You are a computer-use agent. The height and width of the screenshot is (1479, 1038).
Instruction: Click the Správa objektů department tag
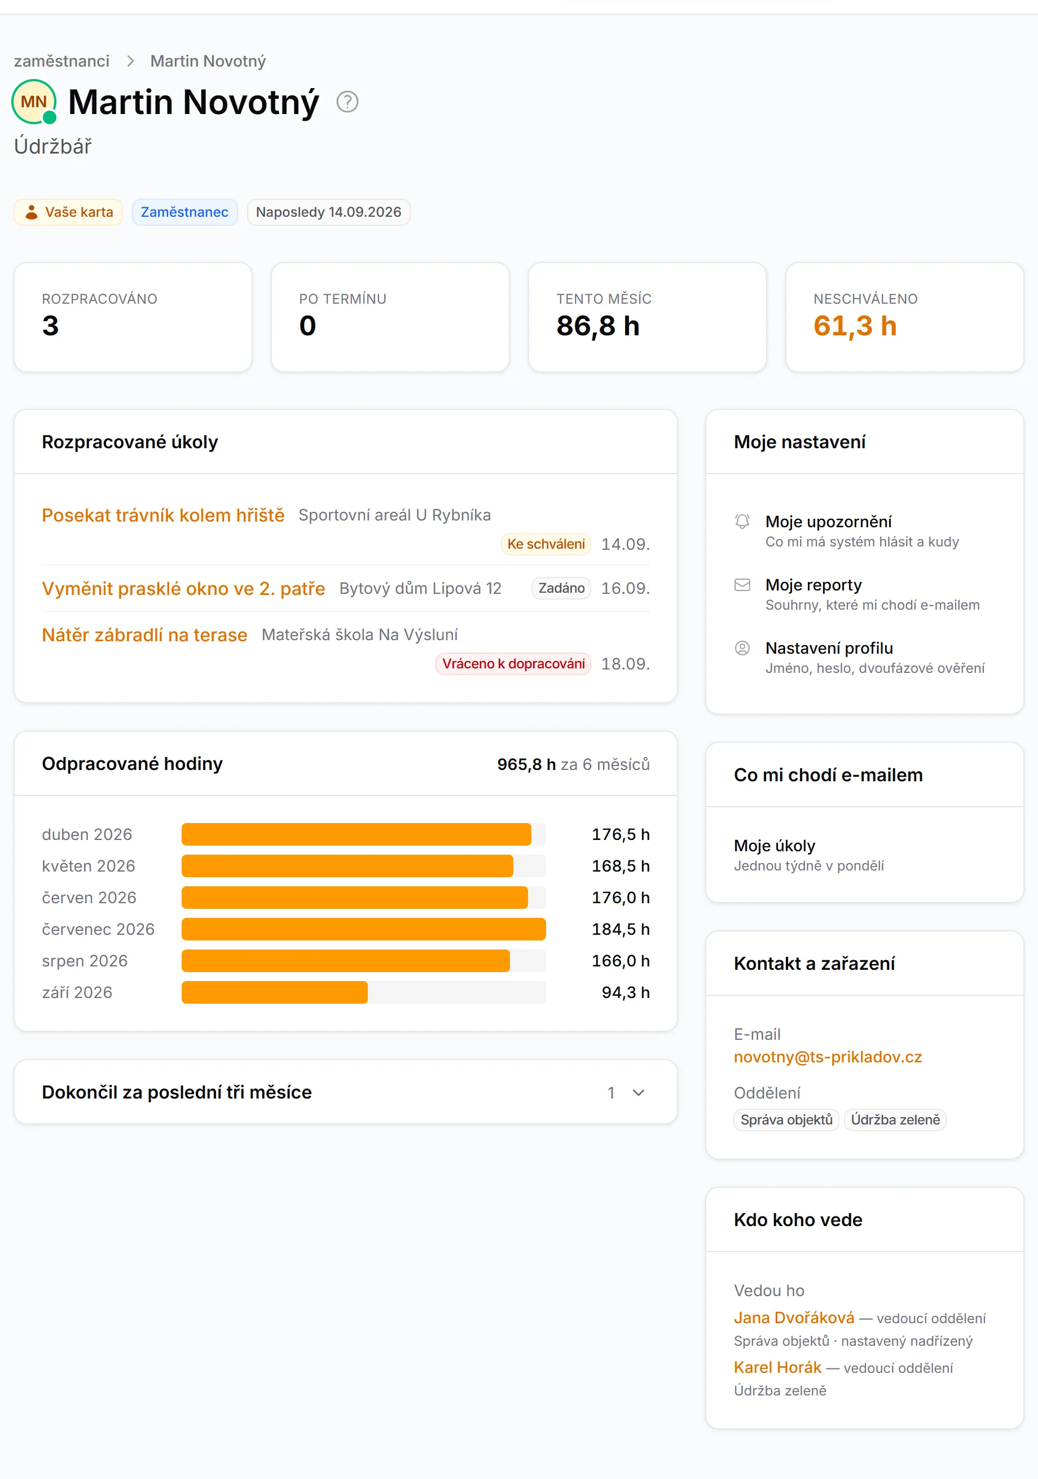pyautogui.click(x=786, y=1119)
